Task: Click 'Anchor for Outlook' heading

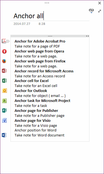Action: click(x=31, y=91)
